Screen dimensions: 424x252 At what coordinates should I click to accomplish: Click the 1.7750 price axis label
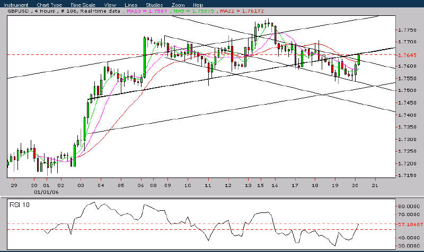(x=407, y=30)
